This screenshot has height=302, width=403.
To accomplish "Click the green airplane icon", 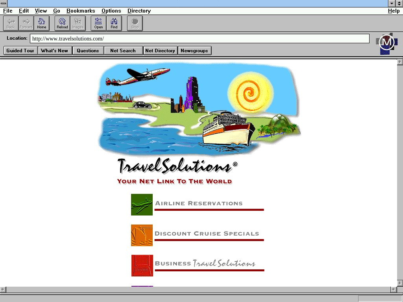I will (142, 204).
